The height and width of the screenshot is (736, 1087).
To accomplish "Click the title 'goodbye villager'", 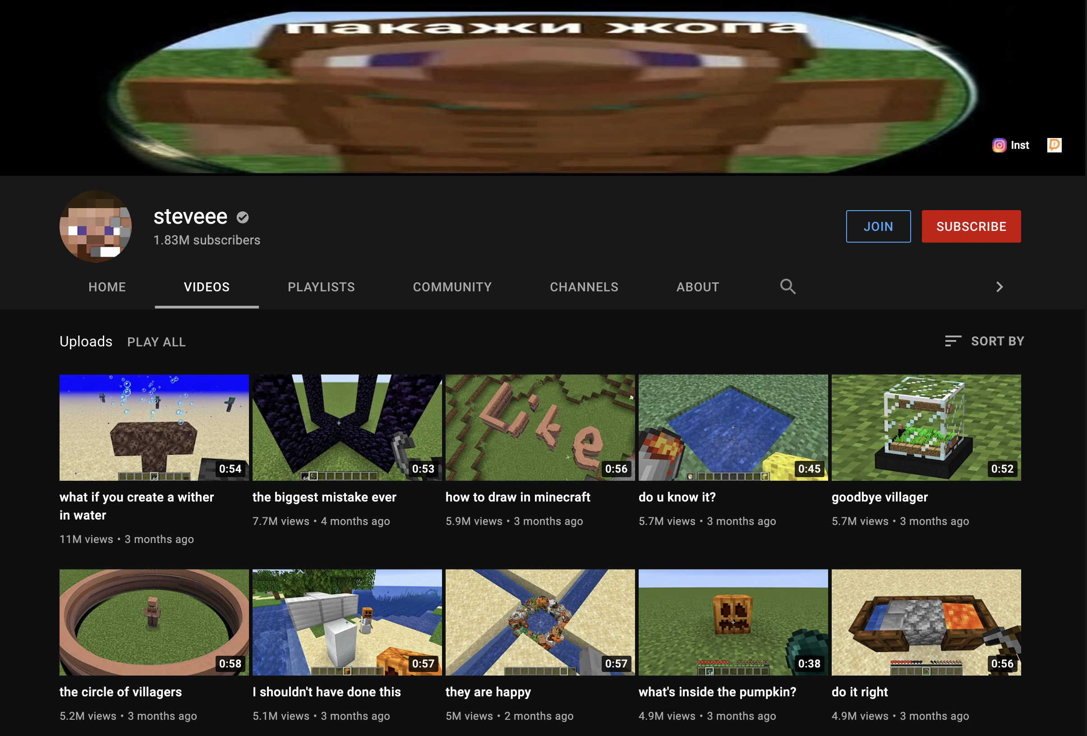I will pyautogui.click(x=880, y=497).
